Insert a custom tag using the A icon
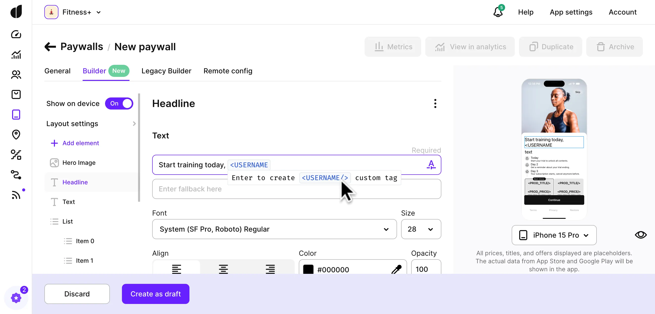Screen dimensions: 655x314 (431, 165)
